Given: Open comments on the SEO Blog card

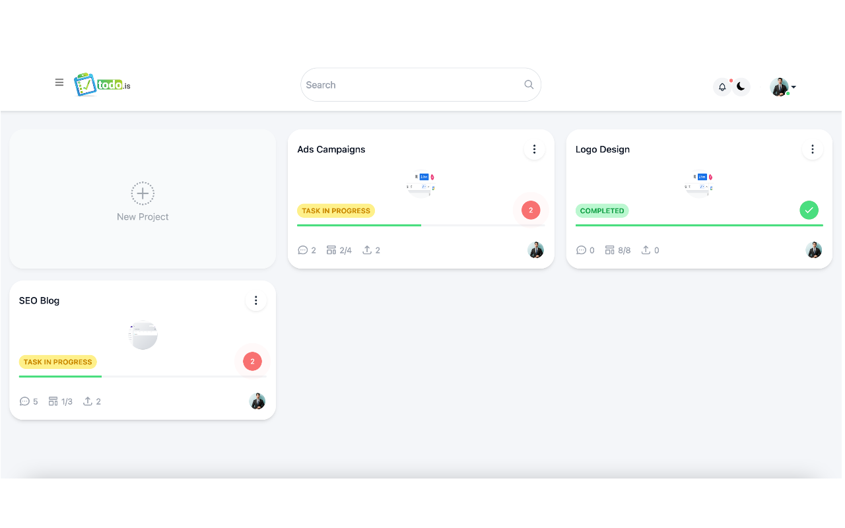Looking at the screenshot, I should (x=24, y=401).
